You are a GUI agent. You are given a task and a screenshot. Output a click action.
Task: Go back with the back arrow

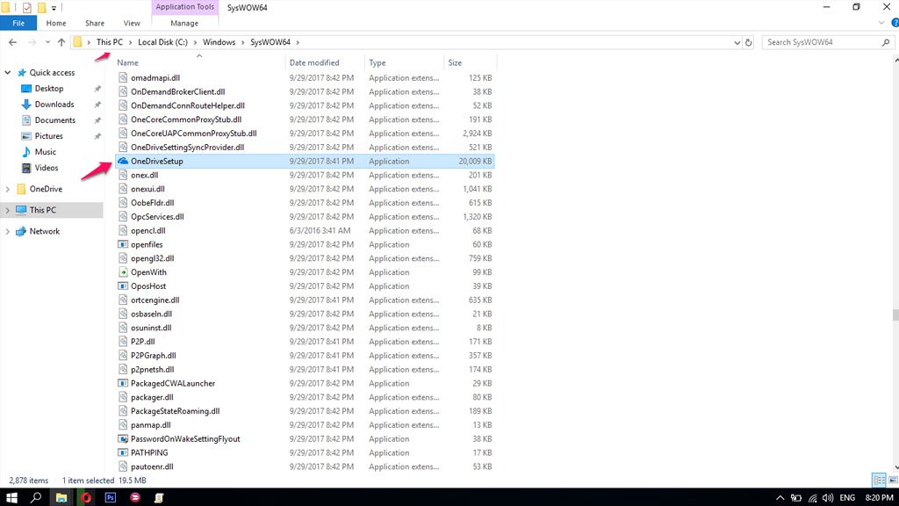click(12, 42)
